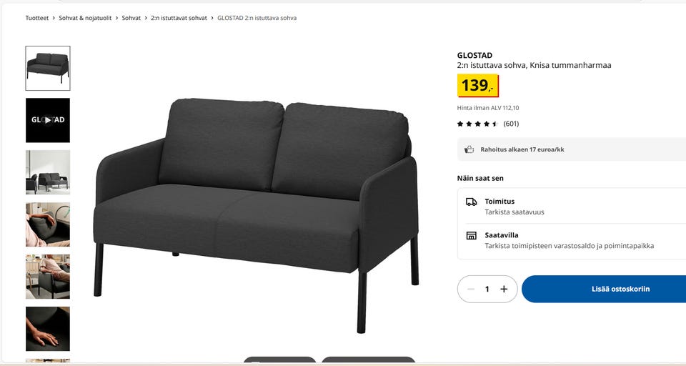This screenshot has height=366, width=686.
Task: Play the GLOSTAD product video thumbnail
Action: tap(48, 120)
